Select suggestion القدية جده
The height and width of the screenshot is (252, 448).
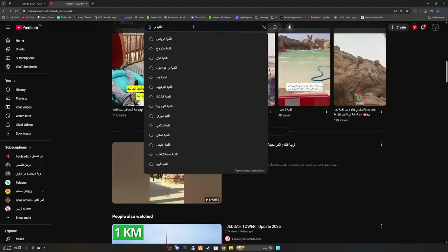point(206,77)
